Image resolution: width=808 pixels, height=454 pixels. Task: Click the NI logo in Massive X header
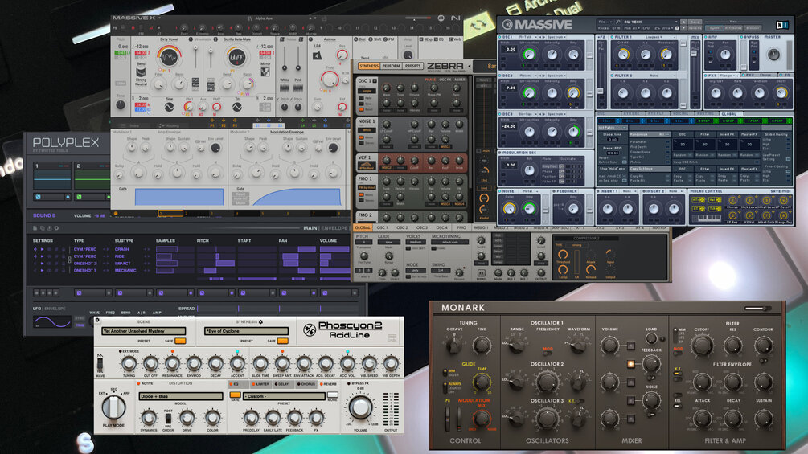(456, 18)
